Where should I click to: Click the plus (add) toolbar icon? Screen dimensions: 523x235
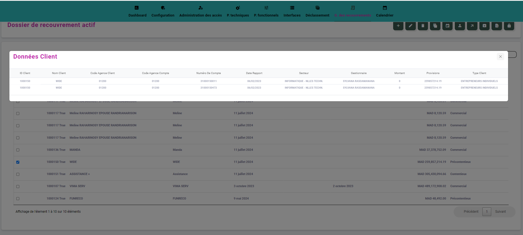(398, 26)
